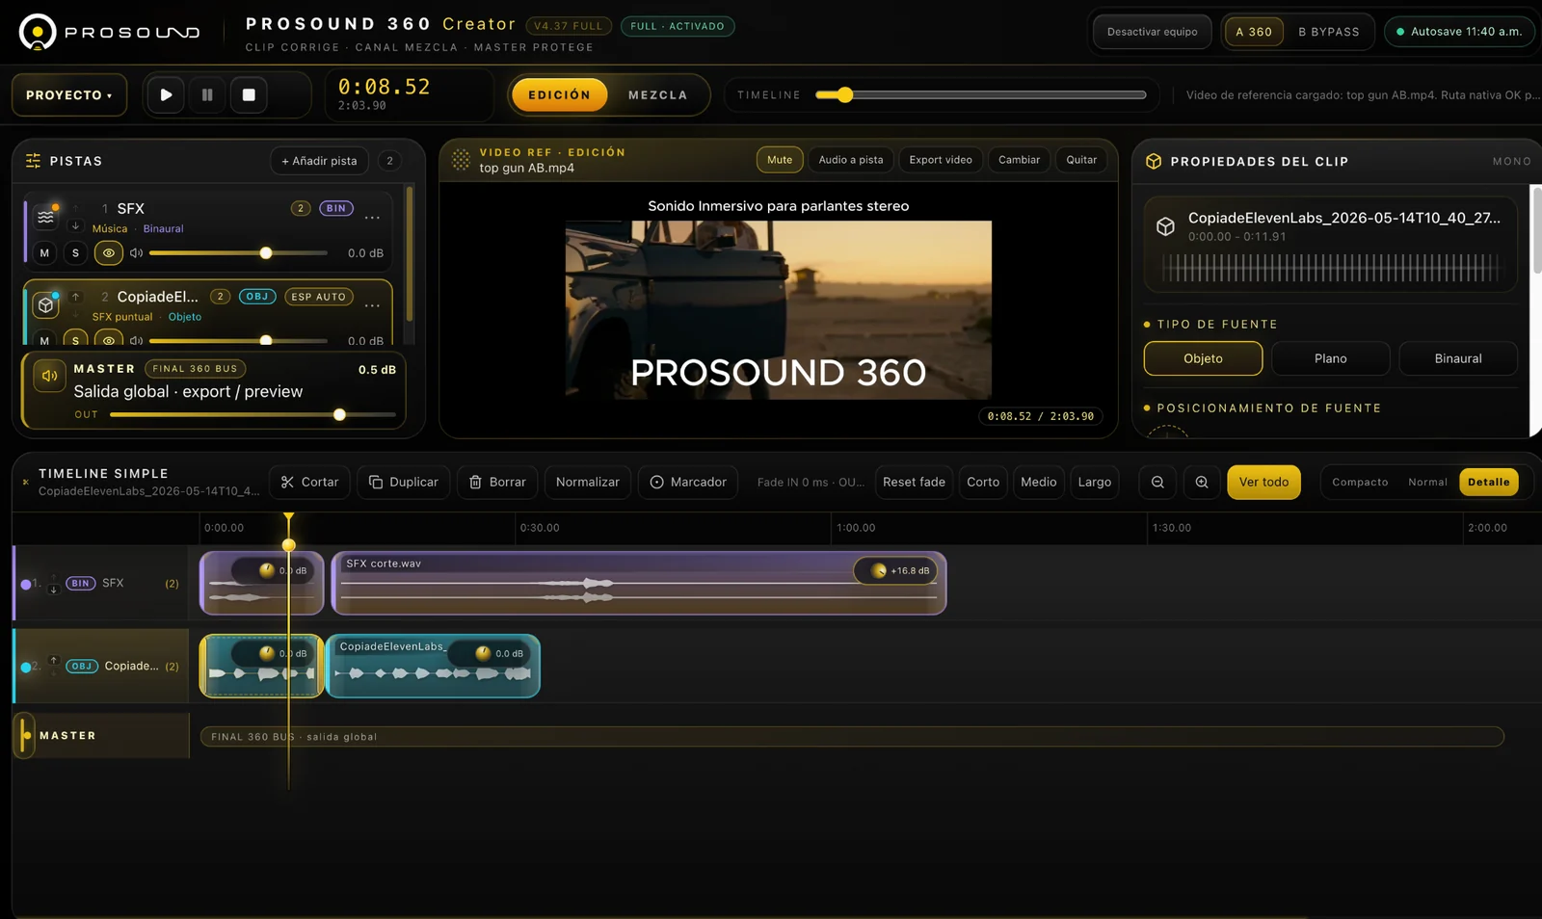
Task: Click the Ver todo button
Action: point(1263,482)
